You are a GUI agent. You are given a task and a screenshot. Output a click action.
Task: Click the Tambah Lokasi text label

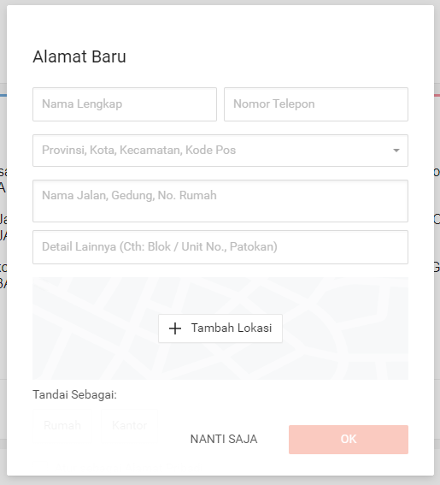pos(232,328)
